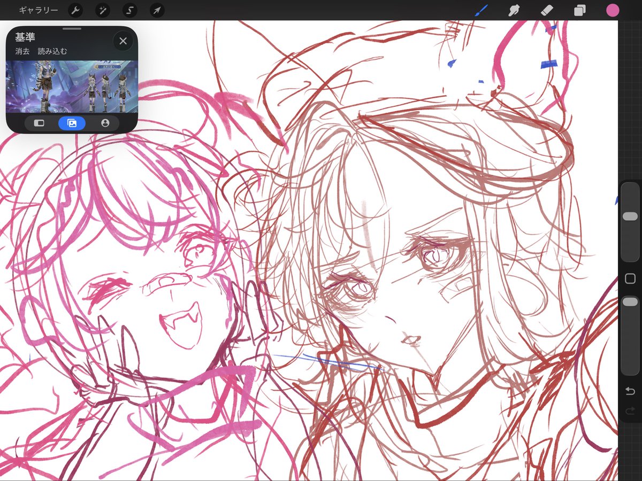Redo with the redo arrow
The width and height of the screenshot is (642, 481).
point(630,410)
